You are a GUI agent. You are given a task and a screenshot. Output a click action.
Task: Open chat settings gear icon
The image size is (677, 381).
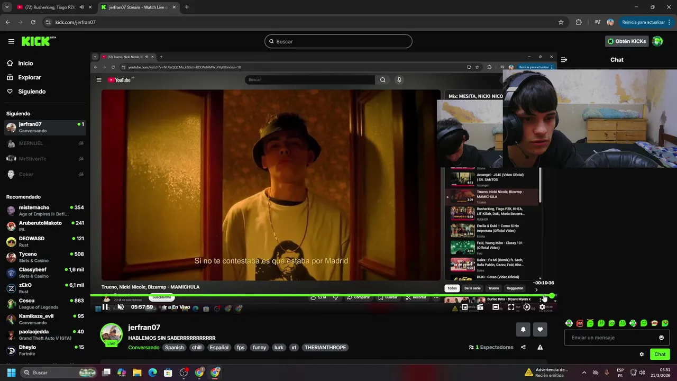coord(642,355)
